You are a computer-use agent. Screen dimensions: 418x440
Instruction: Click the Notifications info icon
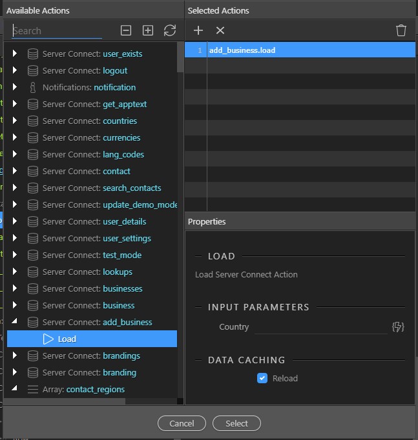[x=33, y=87]
